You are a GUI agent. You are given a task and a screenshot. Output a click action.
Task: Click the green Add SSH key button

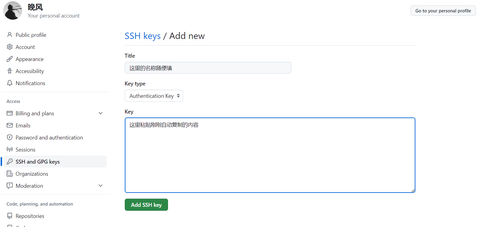pos(146,205)
